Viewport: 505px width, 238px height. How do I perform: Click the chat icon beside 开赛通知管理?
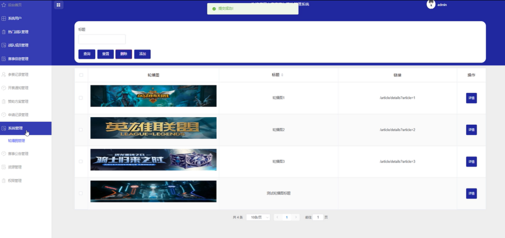click(4, 88)
